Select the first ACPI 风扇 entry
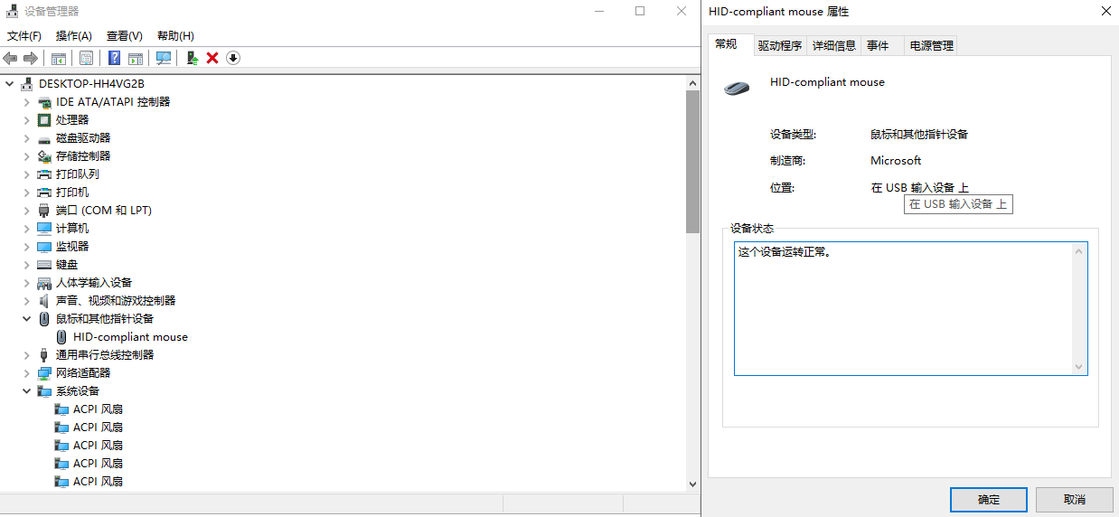The image size is (1119, 517). tap(98, 409)
